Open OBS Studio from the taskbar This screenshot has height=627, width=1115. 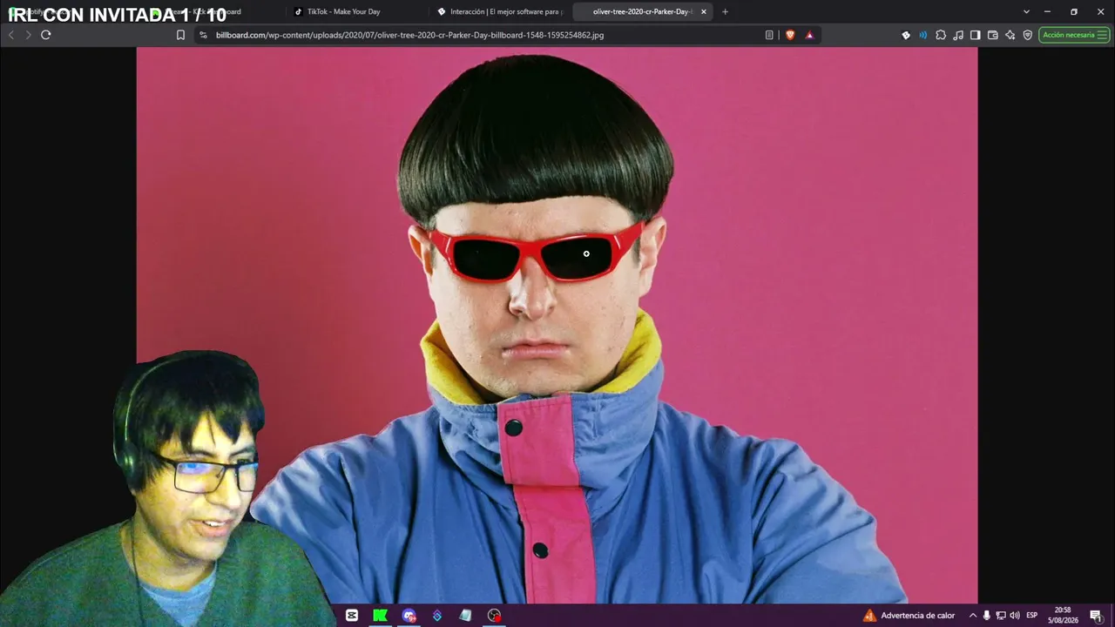click(494, 616)
